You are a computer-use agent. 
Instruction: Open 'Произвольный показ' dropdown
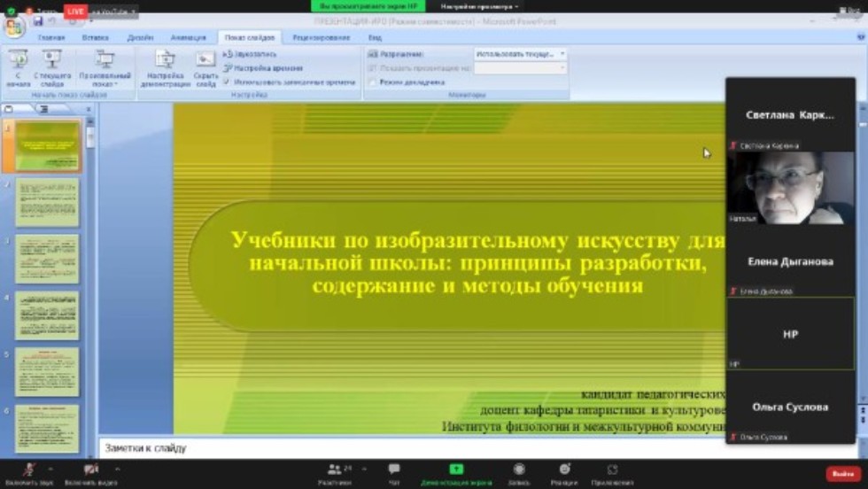coord(105,68)
